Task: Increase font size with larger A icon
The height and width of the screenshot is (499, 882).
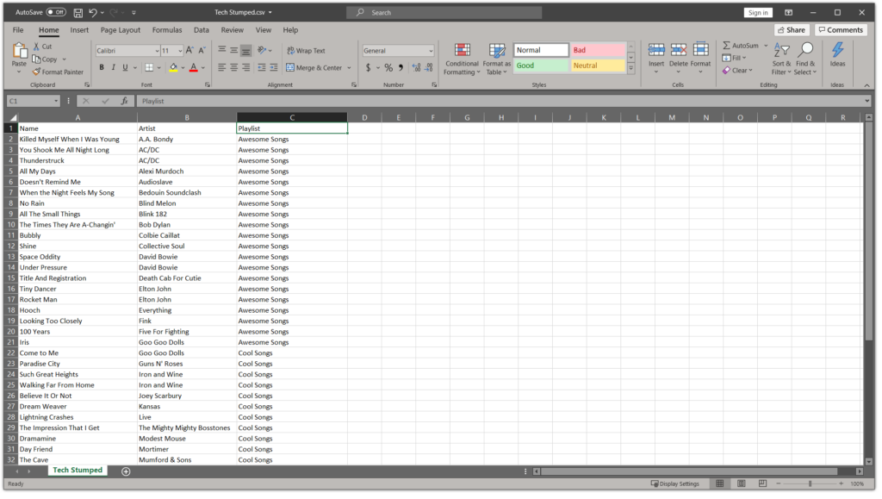Action: coord(190,51)
